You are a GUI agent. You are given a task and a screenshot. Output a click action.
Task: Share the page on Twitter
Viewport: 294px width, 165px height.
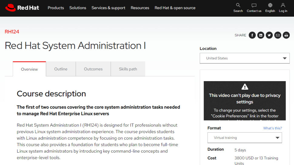click(269, 35)
